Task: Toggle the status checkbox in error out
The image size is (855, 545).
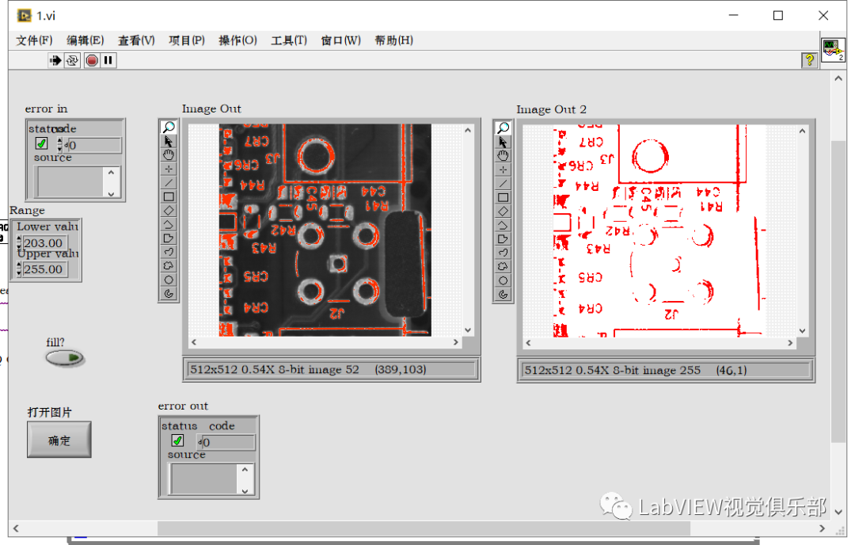Action: 177,440
